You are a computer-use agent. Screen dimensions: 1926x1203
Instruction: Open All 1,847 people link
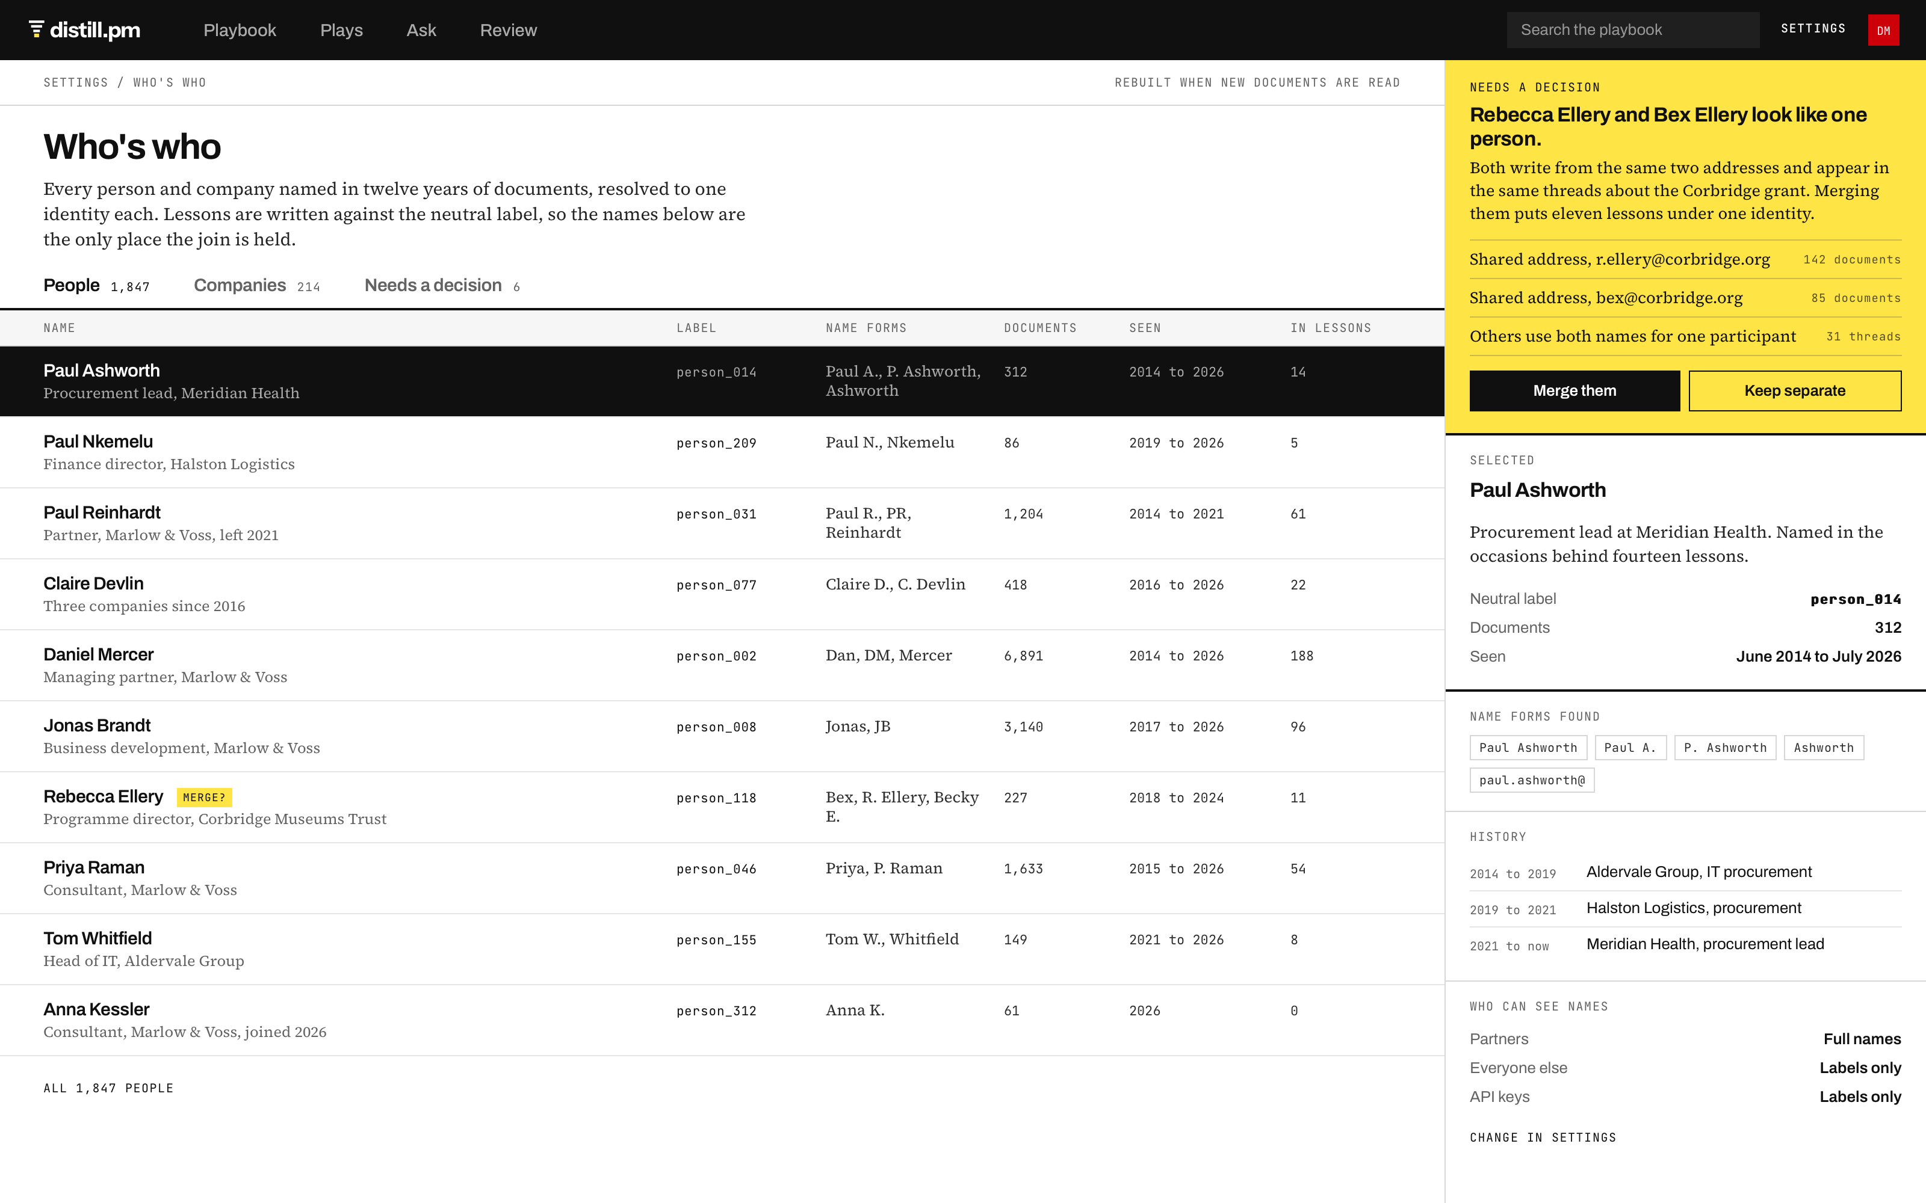[108, 1088]
